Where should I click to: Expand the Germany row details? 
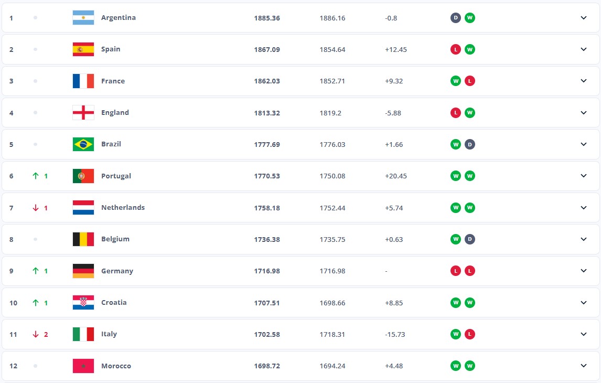coord(584,271)
